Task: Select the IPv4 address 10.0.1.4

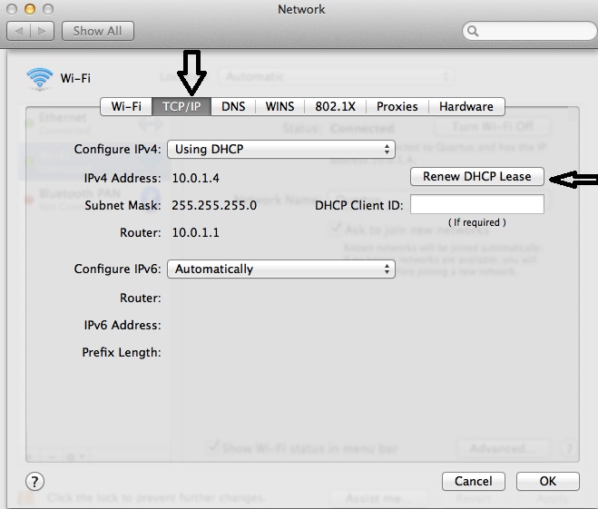Action: [196, 178]
